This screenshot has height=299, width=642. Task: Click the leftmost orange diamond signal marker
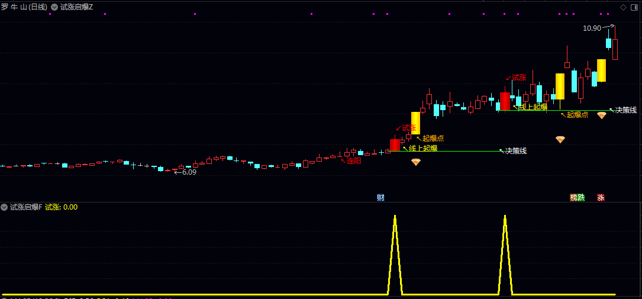click(x=416, y=162)
